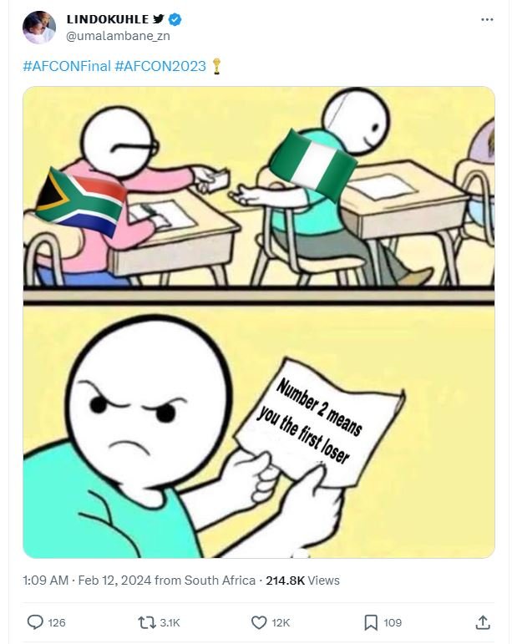512x644 pixels.
Task: Click the @umalambane_zn handle
Action: [119, 36]
